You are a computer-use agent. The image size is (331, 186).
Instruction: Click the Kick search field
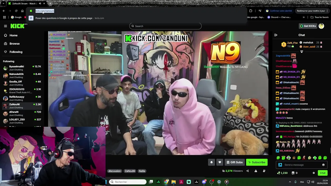click(x=165, y=26)
